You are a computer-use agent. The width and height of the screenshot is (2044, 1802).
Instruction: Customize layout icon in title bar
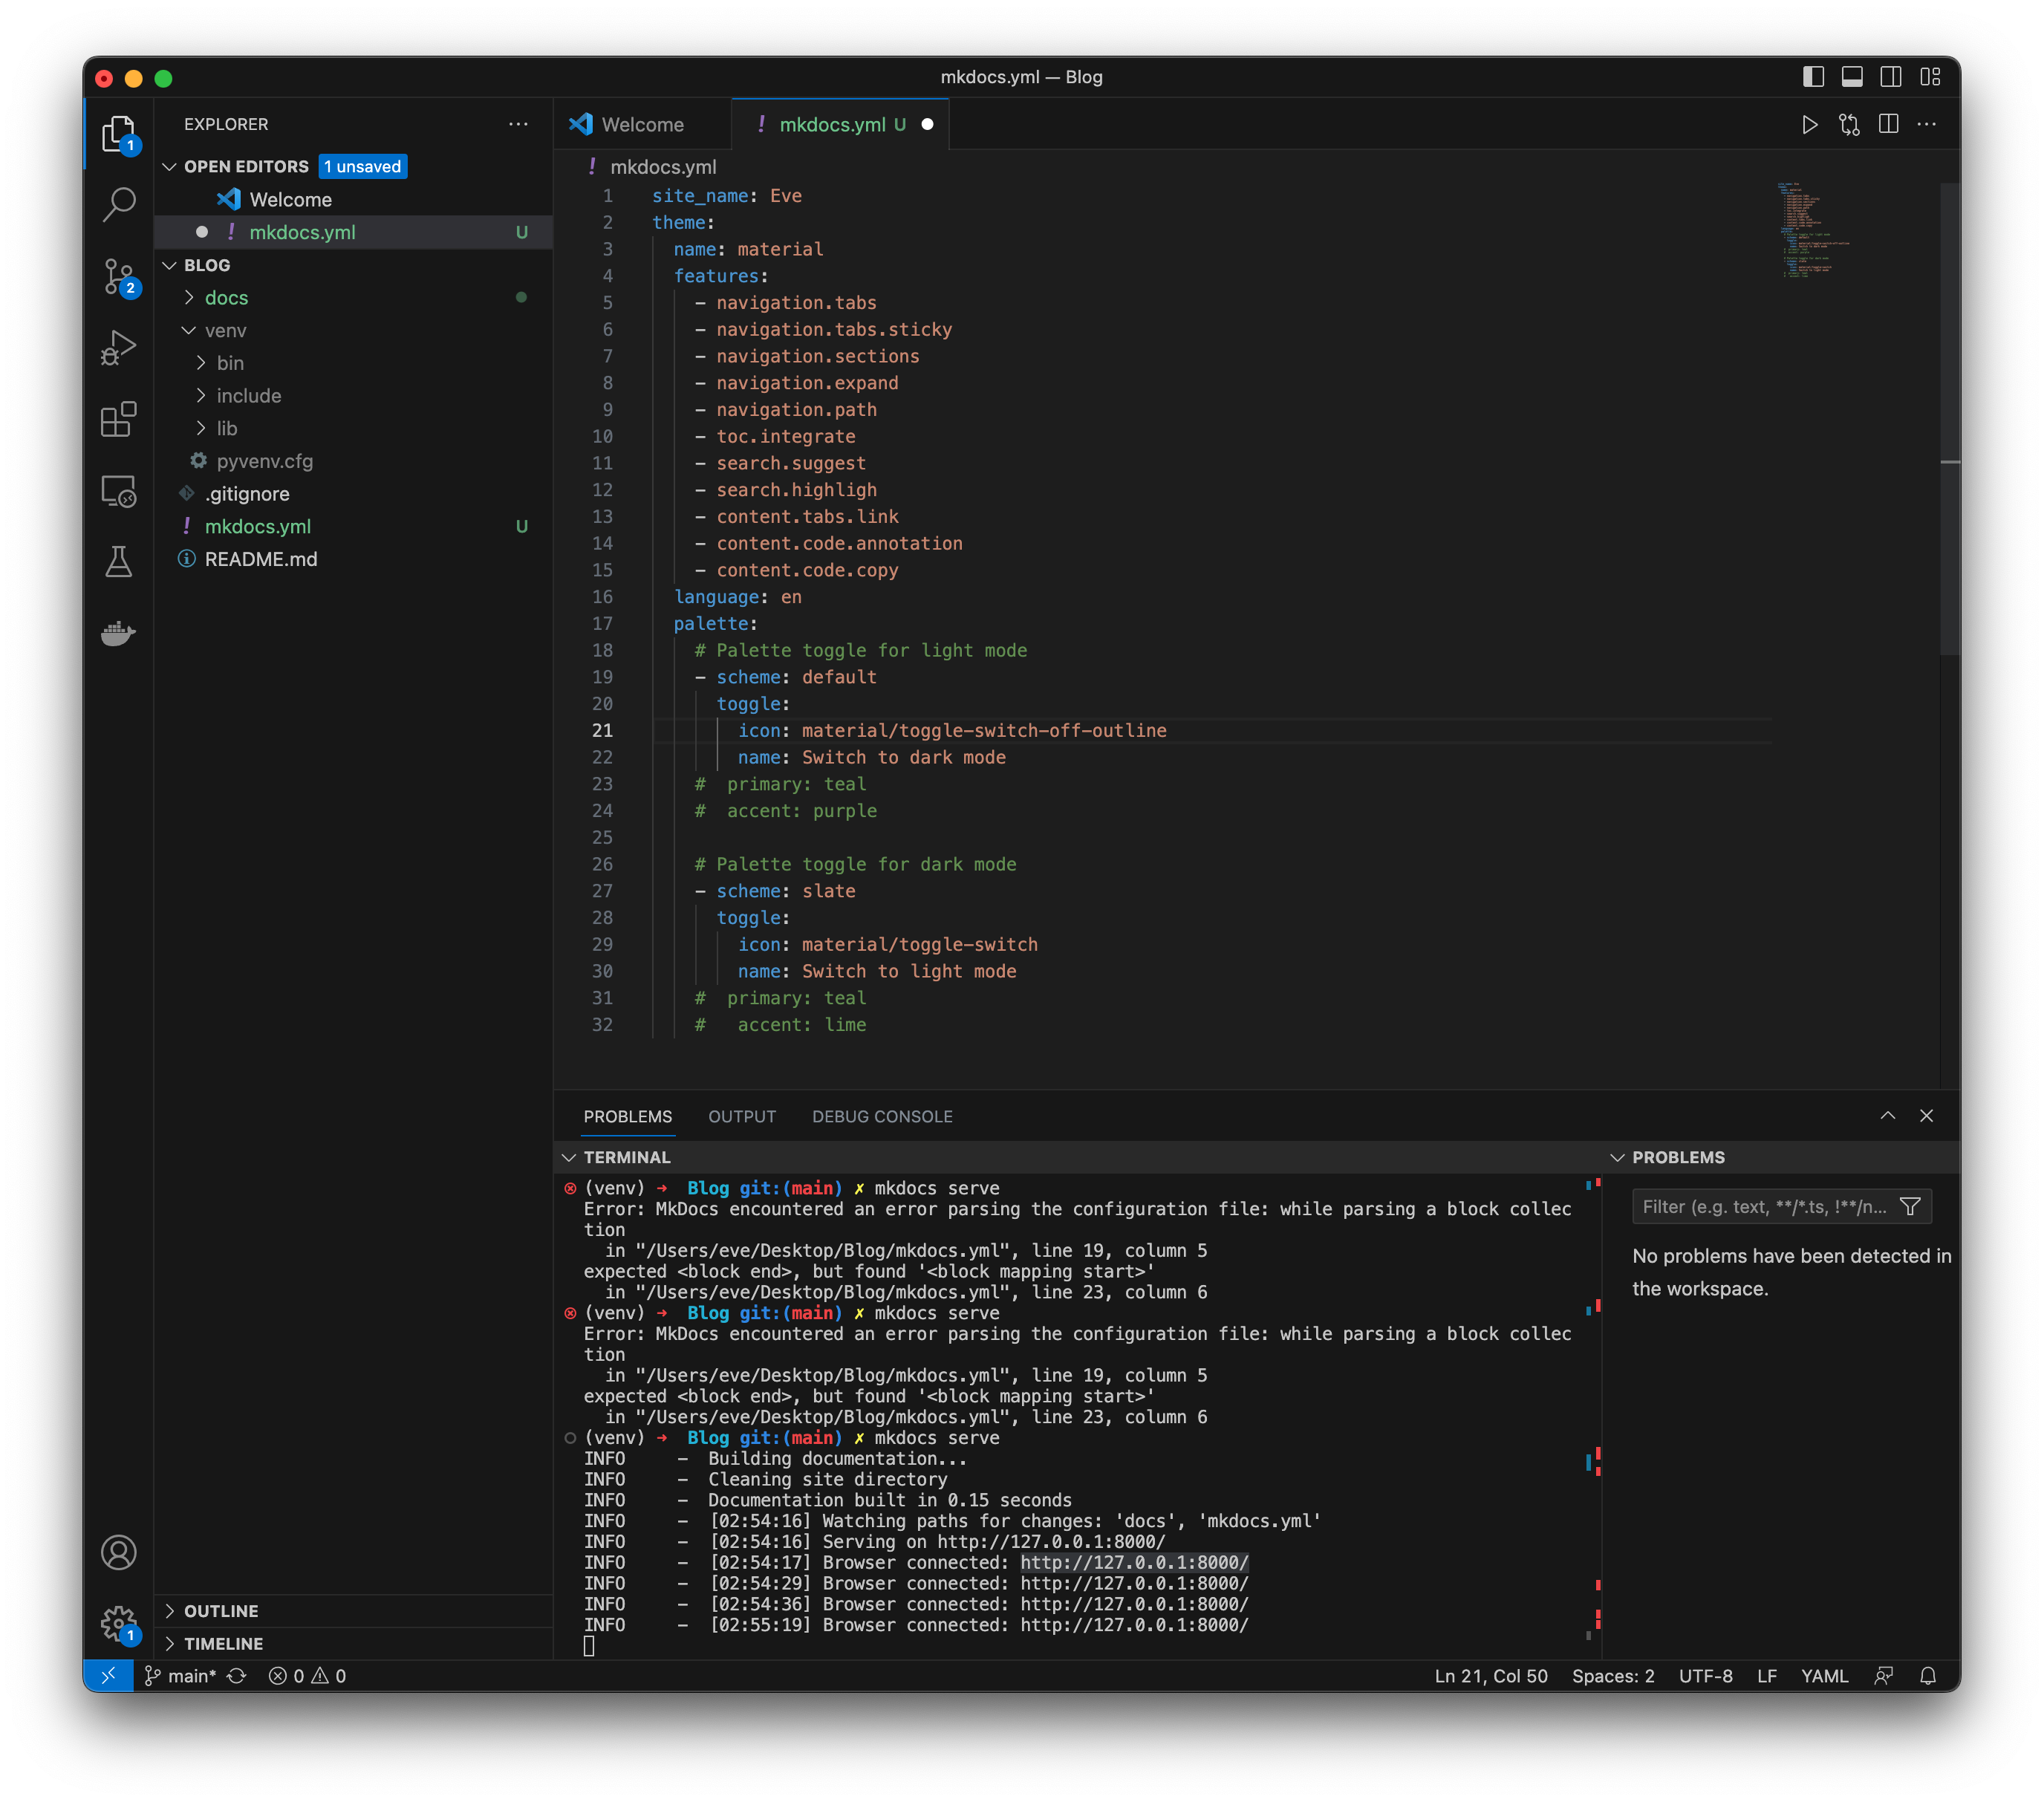point(1930,77)
